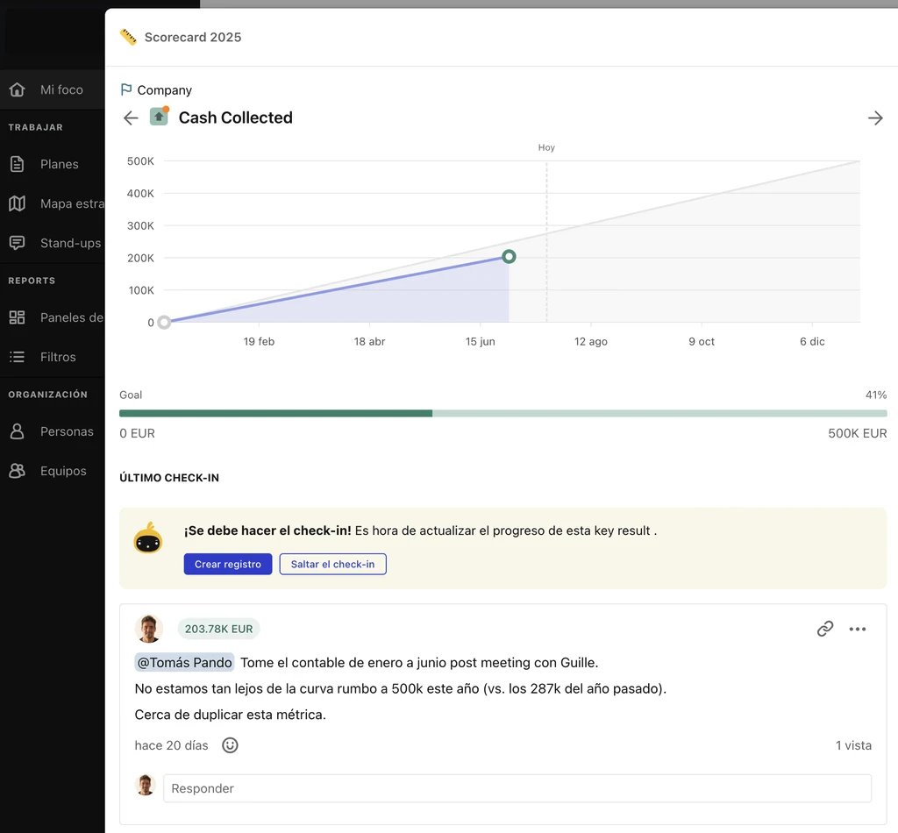Screen dimensions: 898x833
Task: Click 41% progress percentage
Action: (x=876, y=395)
